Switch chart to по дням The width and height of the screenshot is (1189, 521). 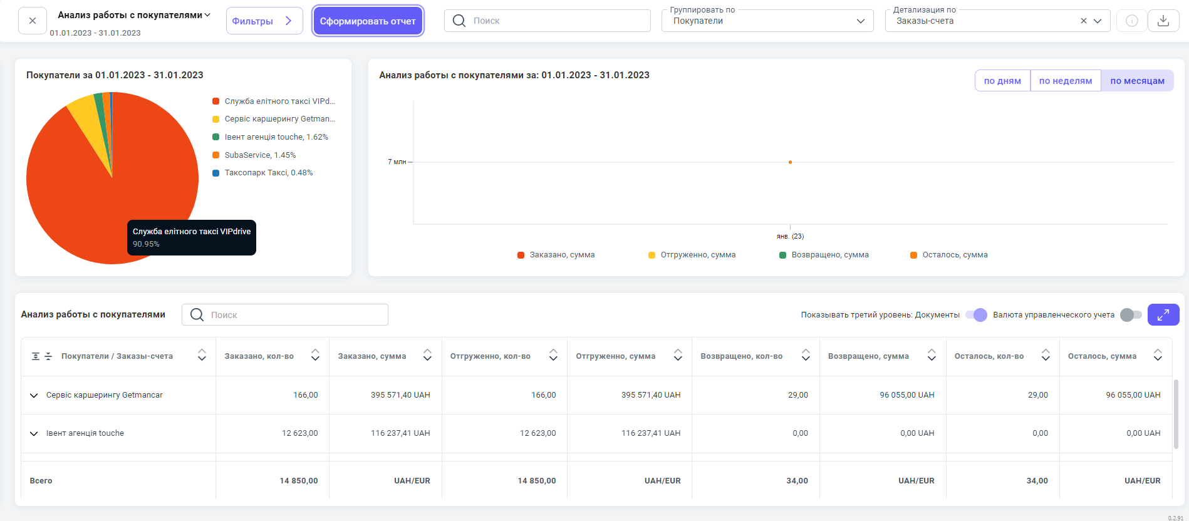pos(1002,81)
